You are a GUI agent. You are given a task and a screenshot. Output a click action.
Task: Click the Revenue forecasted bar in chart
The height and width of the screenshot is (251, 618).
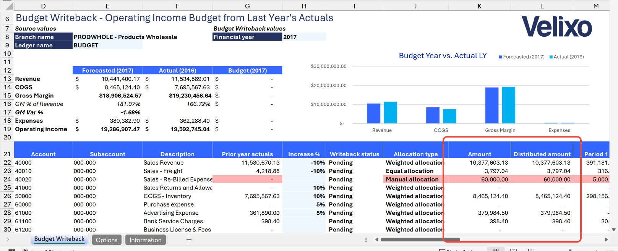click(373, 113)
